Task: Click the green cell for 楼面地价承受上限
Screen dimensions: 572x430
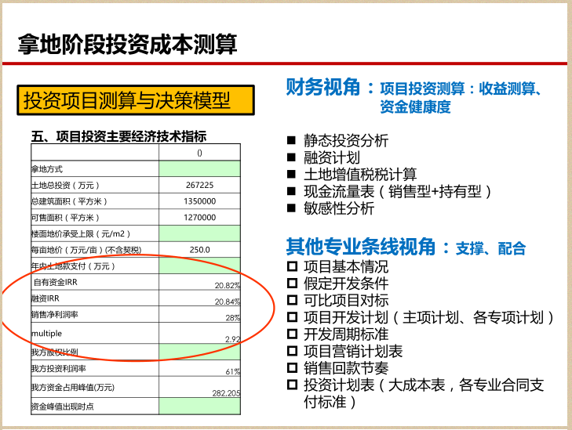Action: [199, 233]
